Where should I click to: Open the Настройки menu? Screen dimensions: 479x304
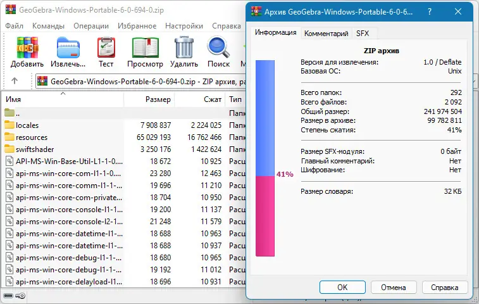pyautogui.click(x=184, y=26)
